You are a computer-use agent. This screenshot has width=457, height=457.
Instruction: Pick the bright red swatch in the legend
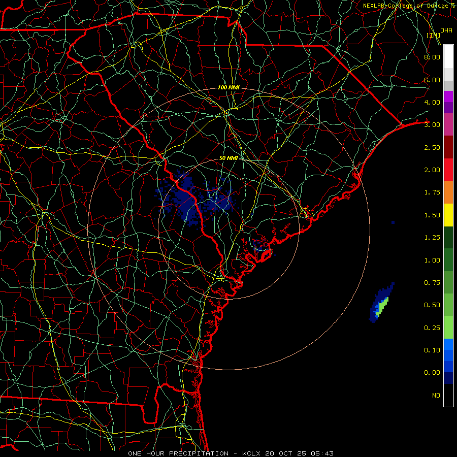pyautogui.click(x=448, y=170)
